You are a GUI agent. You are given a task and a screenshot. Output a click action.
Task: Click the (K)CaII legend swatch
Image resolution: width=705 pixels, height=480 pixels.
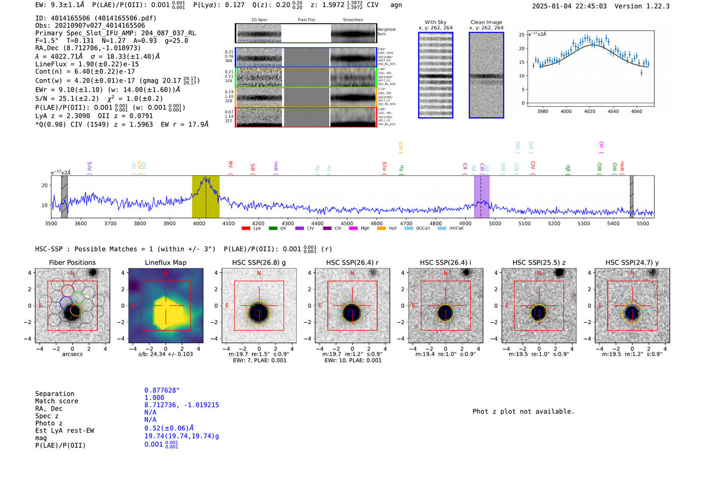click(x=409, y=229)
